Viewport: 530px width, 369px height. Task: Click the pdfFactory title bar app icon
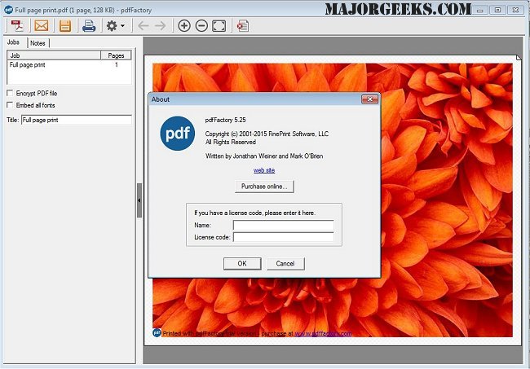pos(8,10)
